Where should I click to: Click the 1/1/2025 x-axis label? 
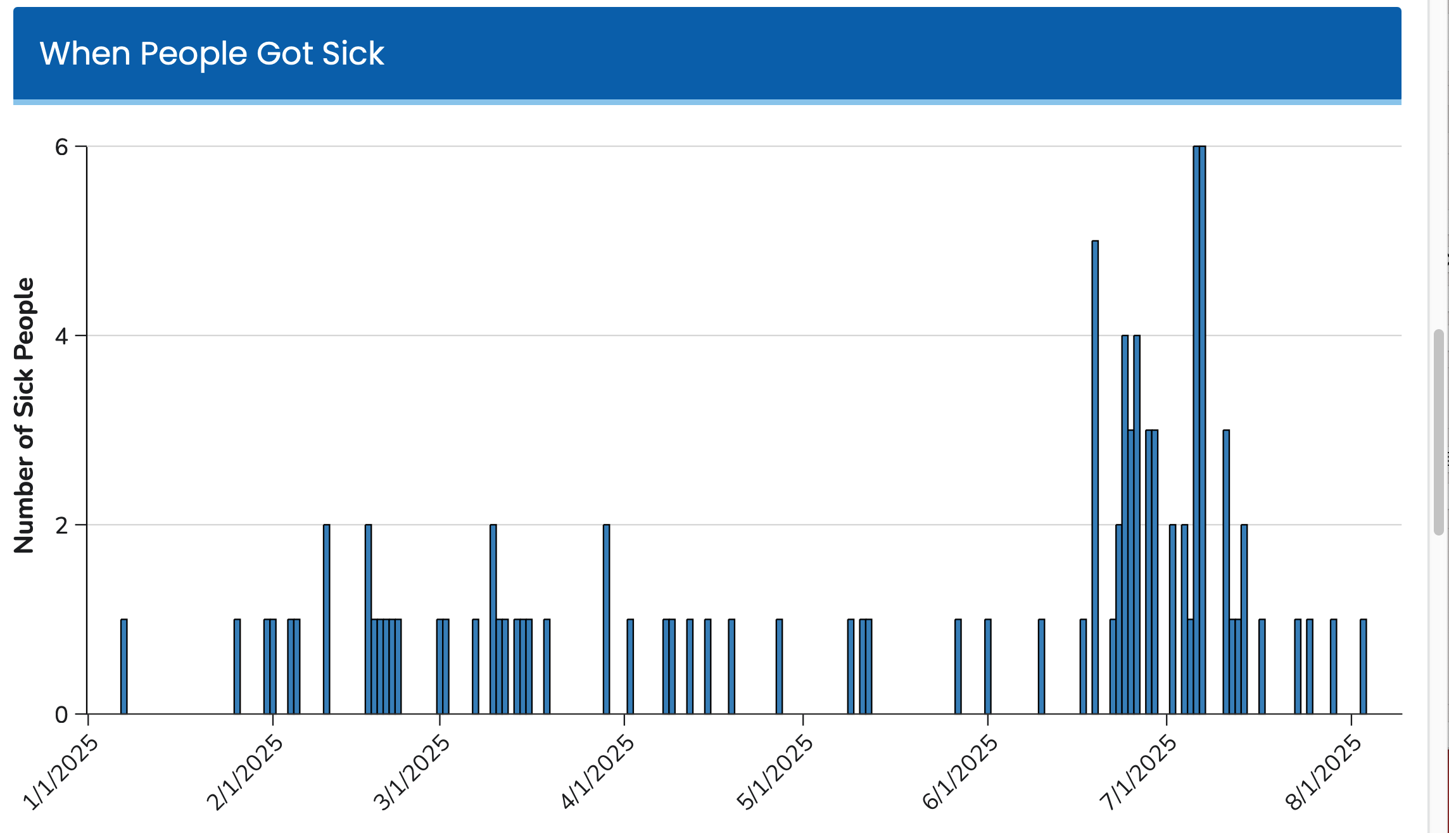(61, 772)
